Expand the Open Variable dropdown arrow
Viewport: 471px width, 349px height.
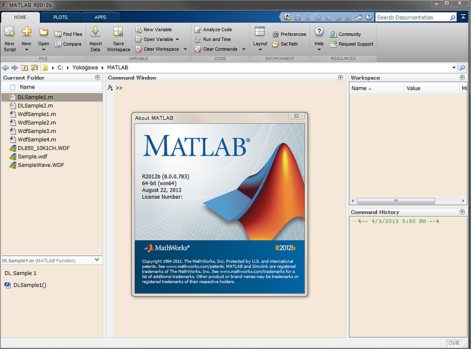point(177,39)
